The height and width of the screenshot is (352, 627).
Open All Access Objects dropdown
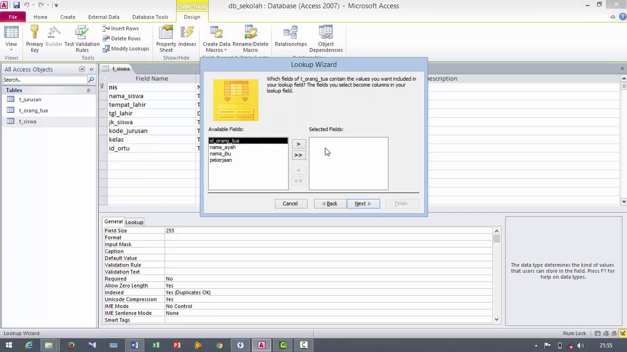[x=82, y=69]
